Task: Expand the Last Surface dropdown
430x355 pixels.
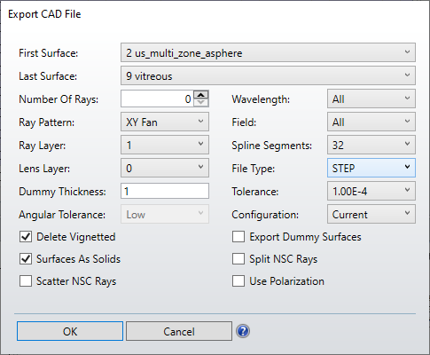Action: tap(268, 75)
